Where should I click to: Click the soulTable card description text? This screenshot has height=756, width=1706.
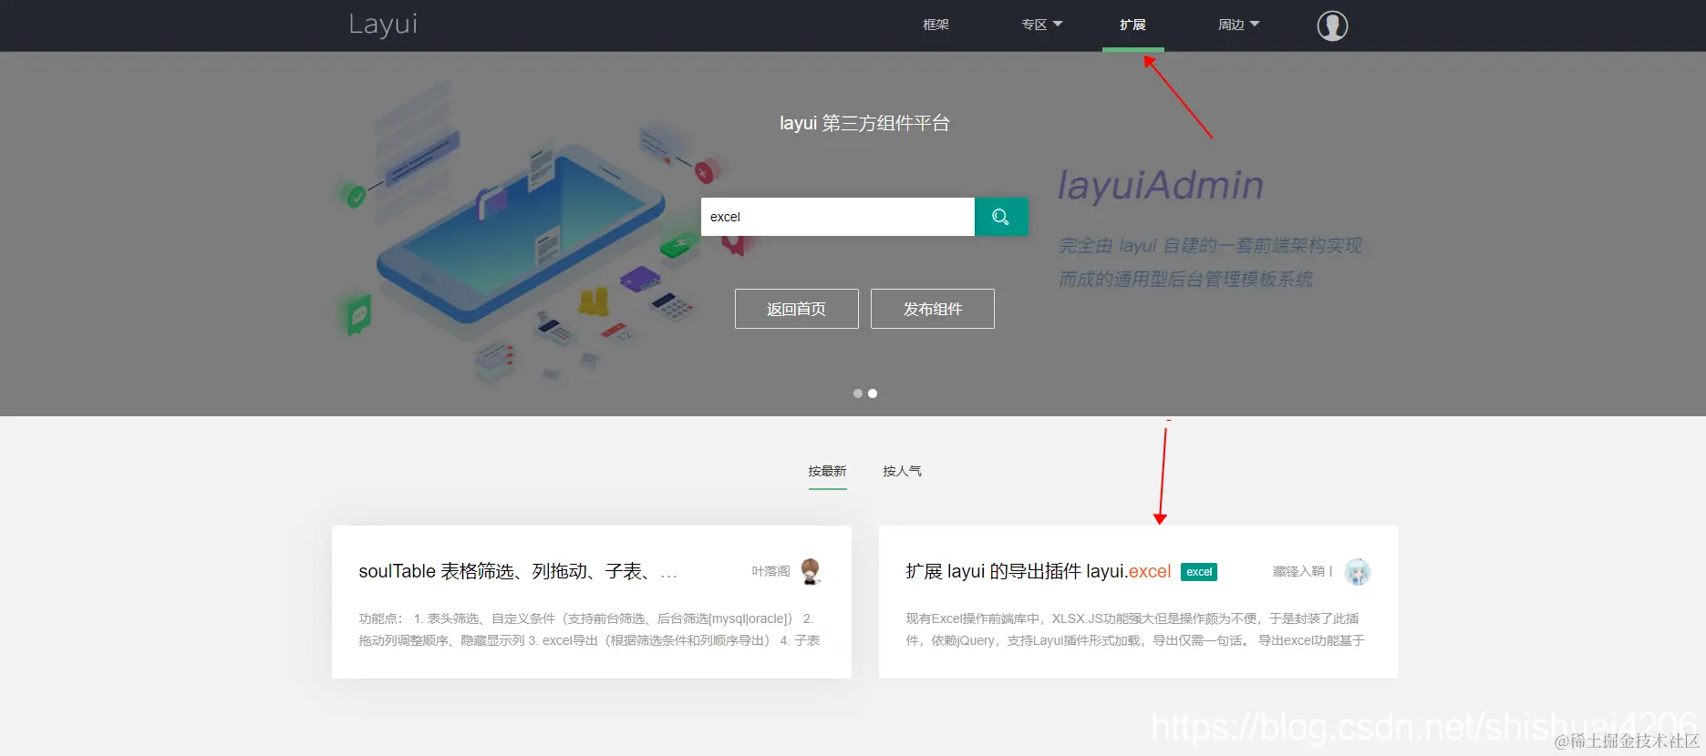tap(589, 629)
